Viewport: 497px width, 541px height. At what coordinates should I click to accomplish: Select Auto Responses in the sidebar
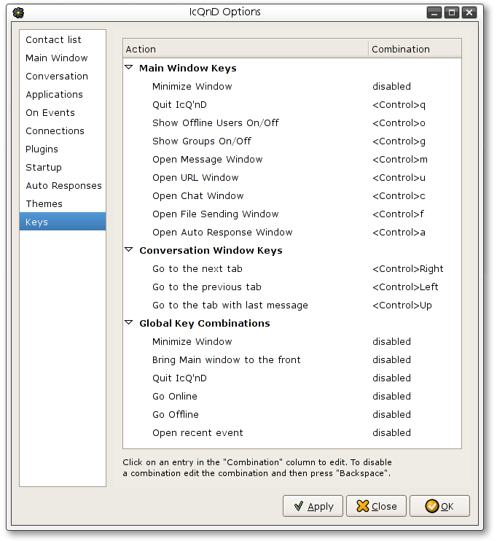(x=63, y=186)
